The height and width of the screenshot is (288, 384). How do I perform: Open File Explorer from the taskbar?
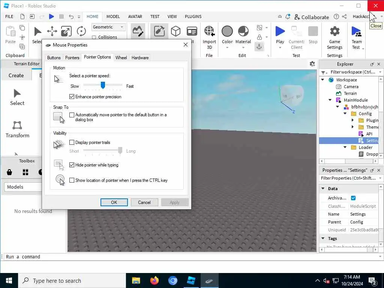[x=136, y=280]
